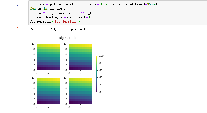Click the 'for ax in axs.flat:' code line
Screen dimensions: 207x113
coord(47,9)
